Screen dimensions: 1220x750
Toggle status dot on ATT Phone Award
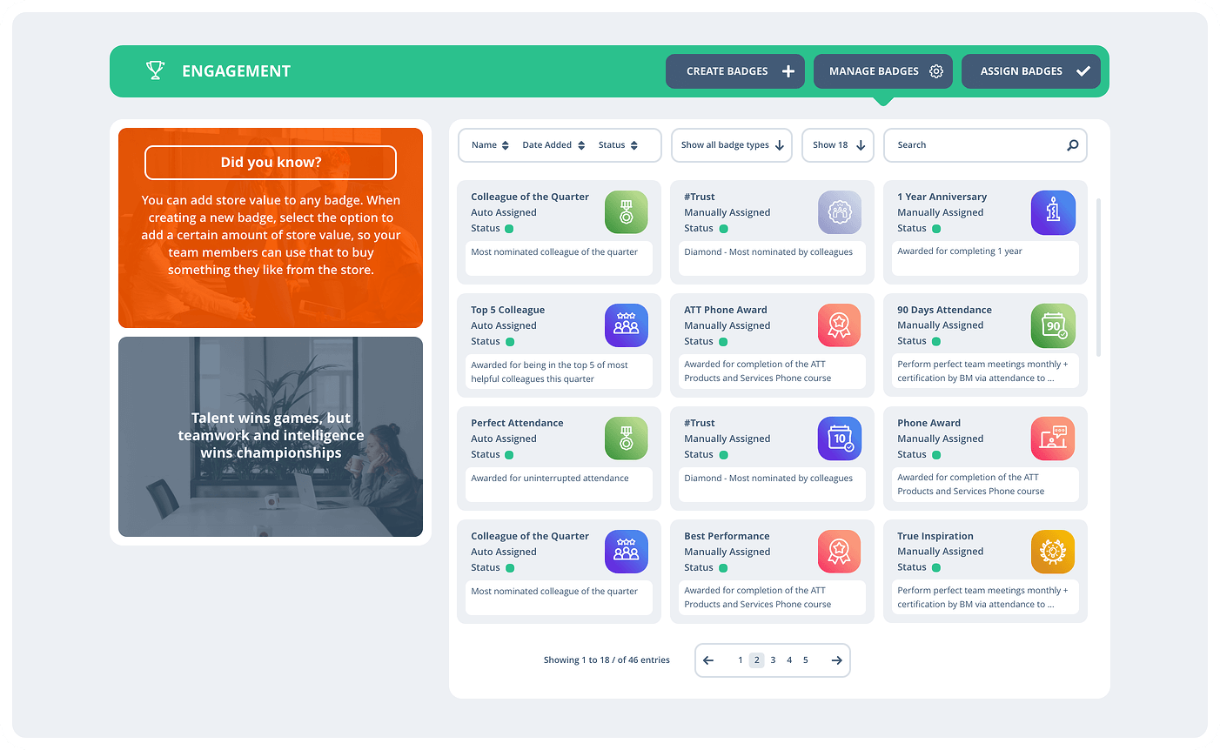[x=723, y=342]
